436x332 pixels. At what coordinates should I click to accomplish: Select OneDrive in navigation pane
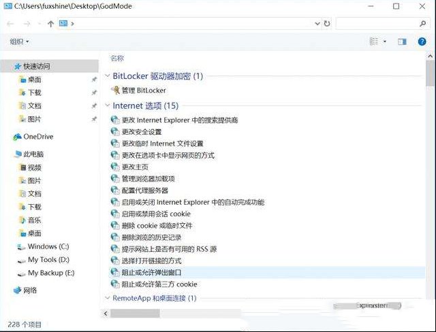click(38, 137)
